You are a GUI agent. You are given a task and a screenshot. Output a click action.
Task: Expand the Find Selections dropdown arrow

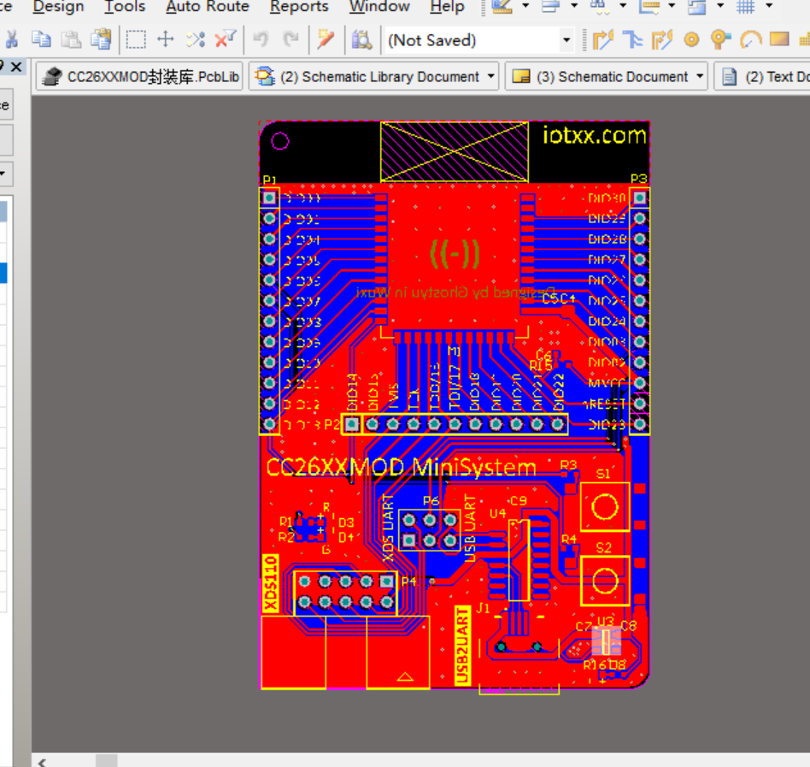pos(623,6)
